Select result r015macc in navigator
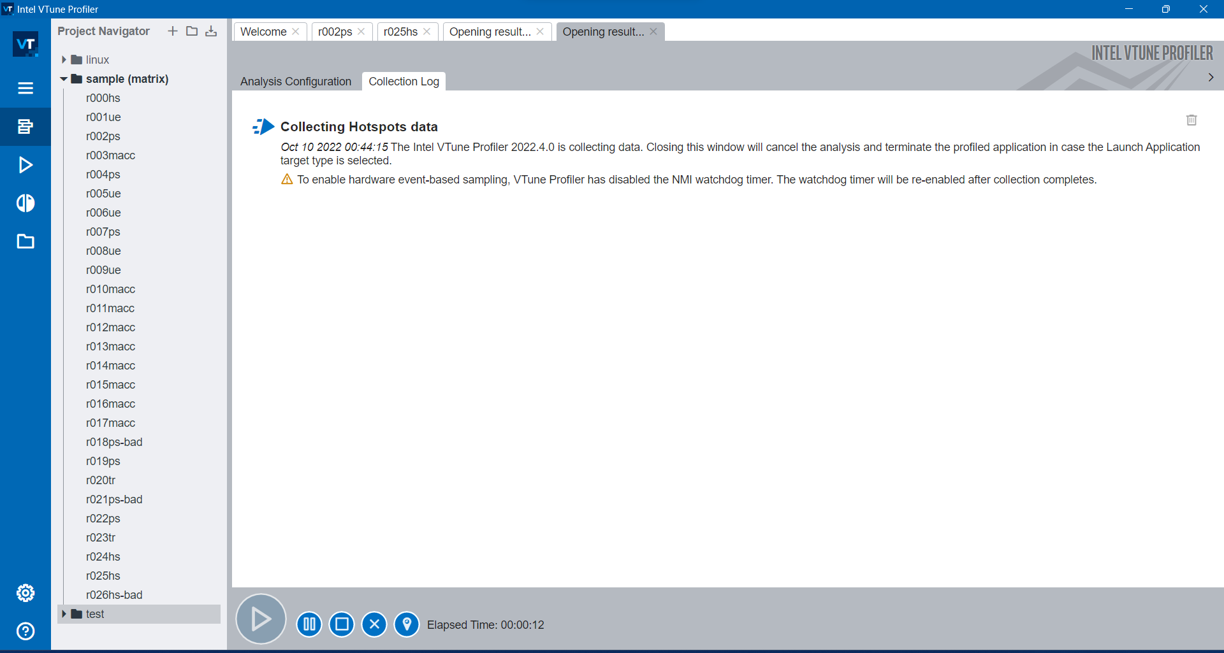The width and height of the screenshot is (1224, 653). click(110, 385)
